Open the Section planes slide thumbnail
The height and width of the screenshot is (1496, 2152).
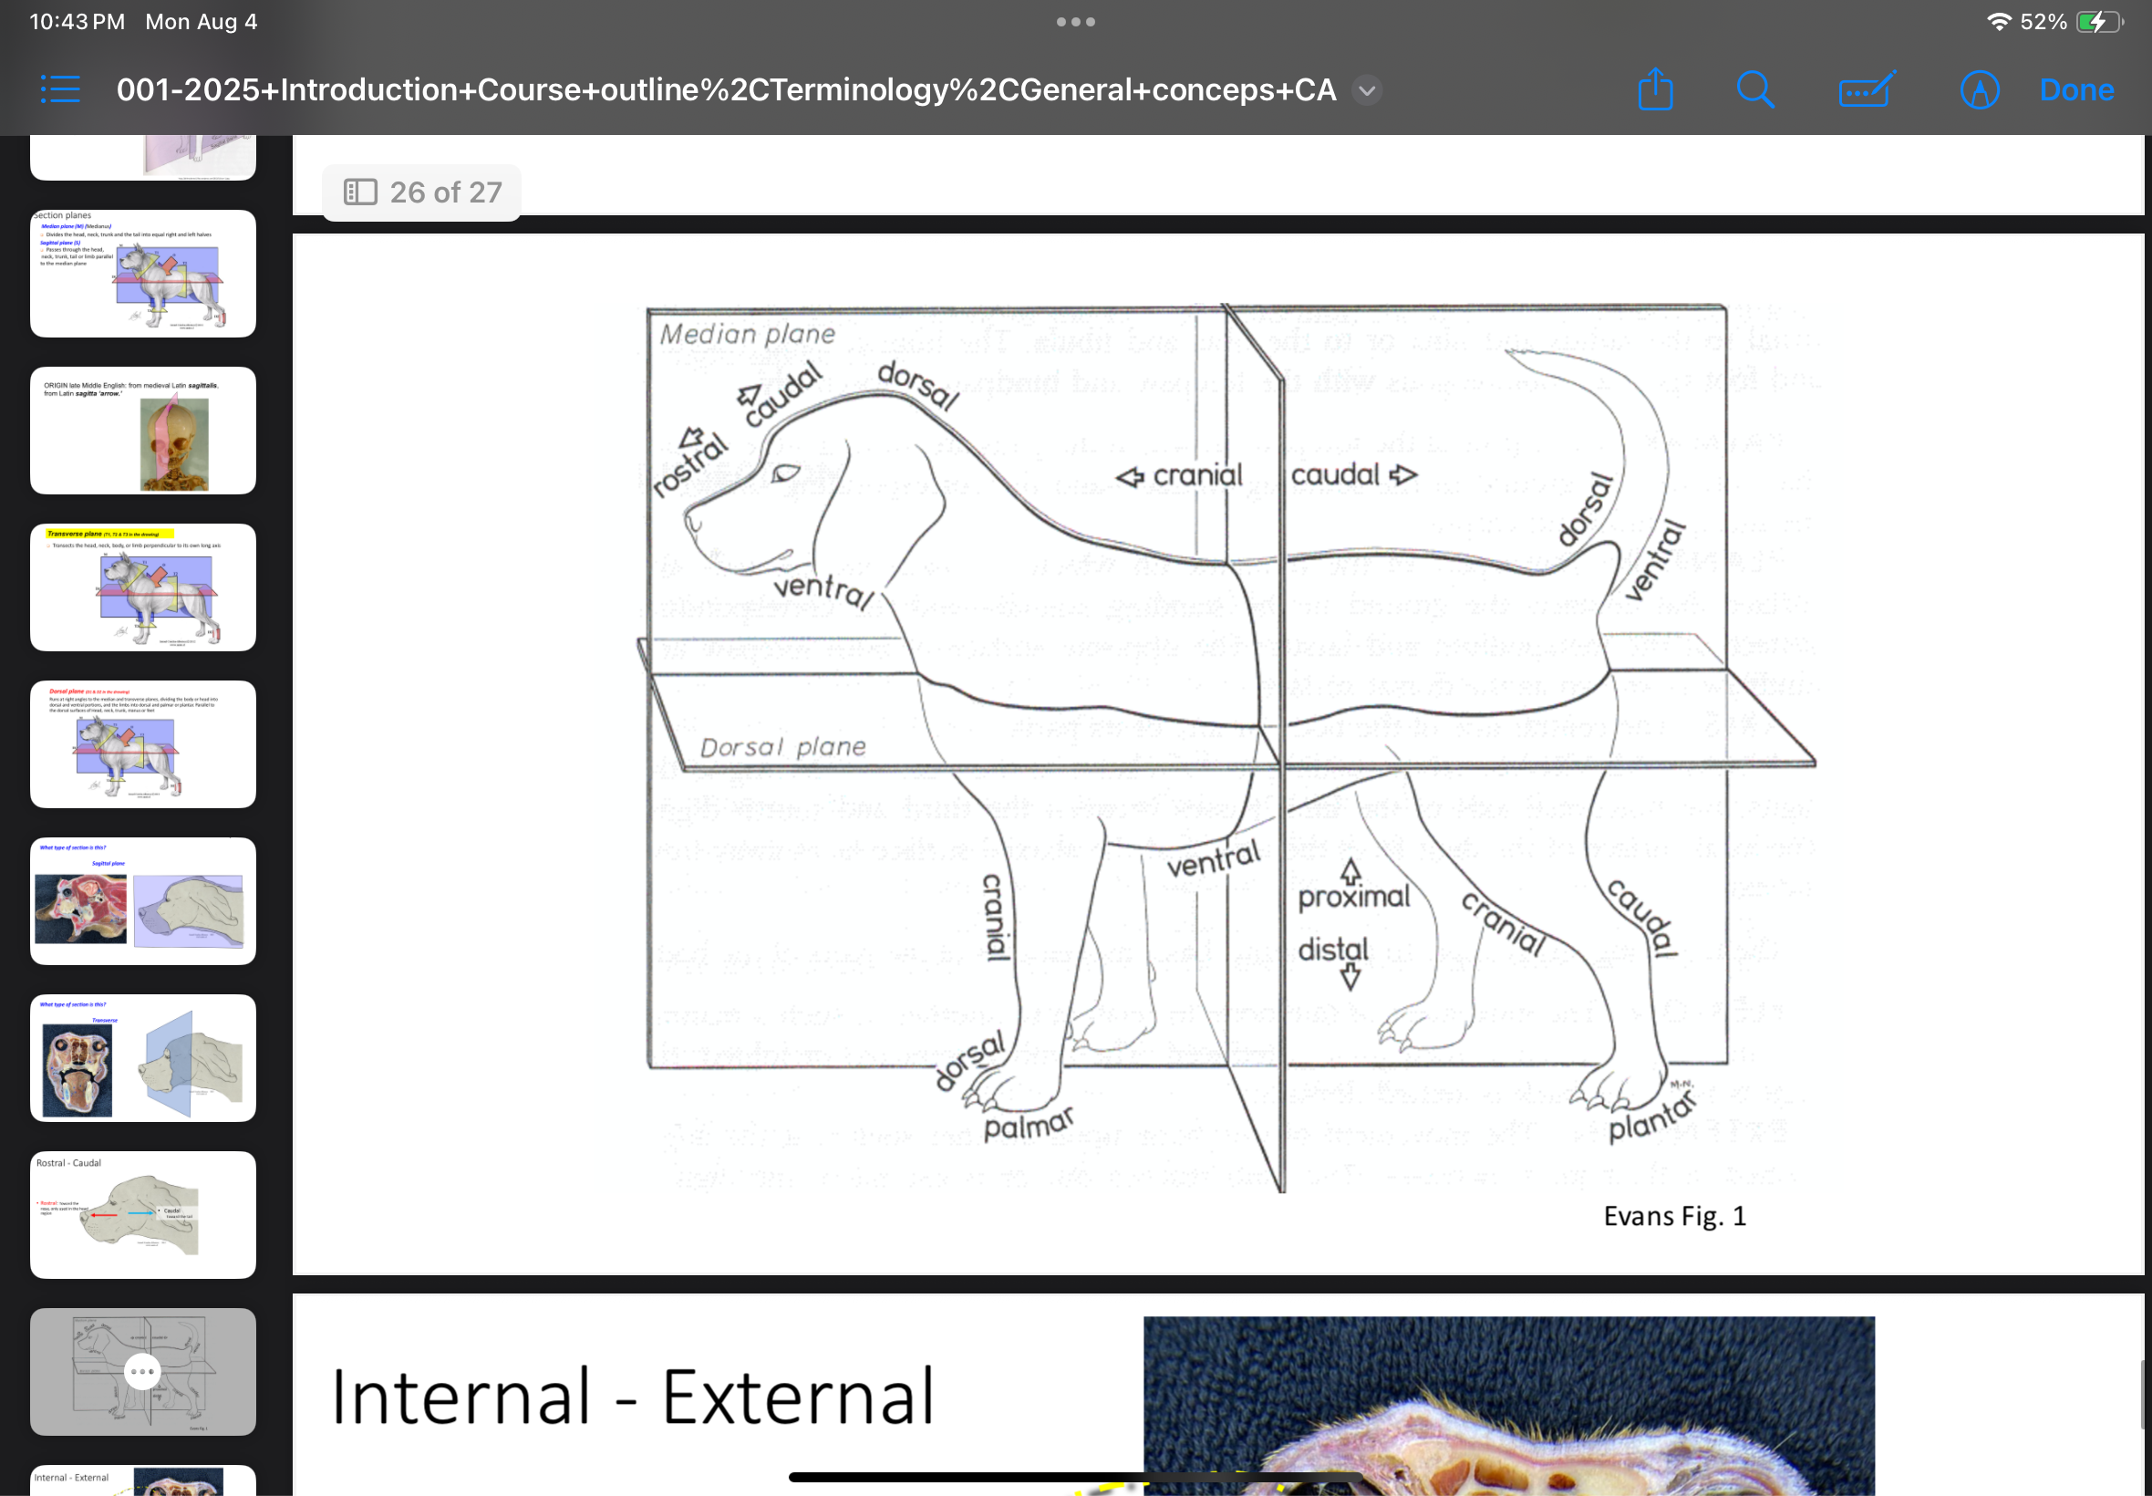coord(142,273)
